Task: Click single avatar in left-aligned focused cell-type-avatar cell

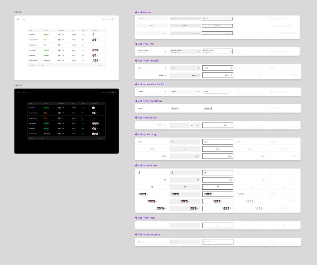Action: (205, 173)
